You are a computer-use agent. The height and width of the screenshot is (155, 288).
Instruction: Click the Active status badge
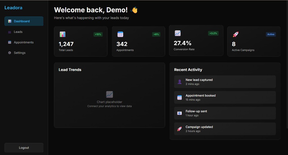[271, 34]
